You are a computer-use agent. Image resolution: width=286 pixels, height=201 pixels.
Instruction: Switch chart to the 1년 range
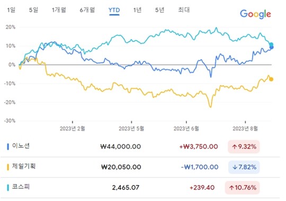click(x=137, y=10)
